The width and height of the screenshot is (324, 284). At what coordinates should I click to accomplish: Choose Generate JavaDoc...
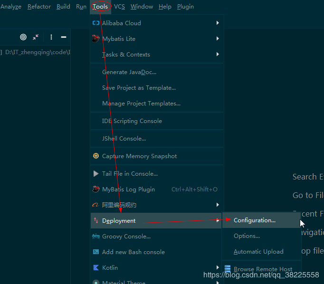(x=157, y=72)
